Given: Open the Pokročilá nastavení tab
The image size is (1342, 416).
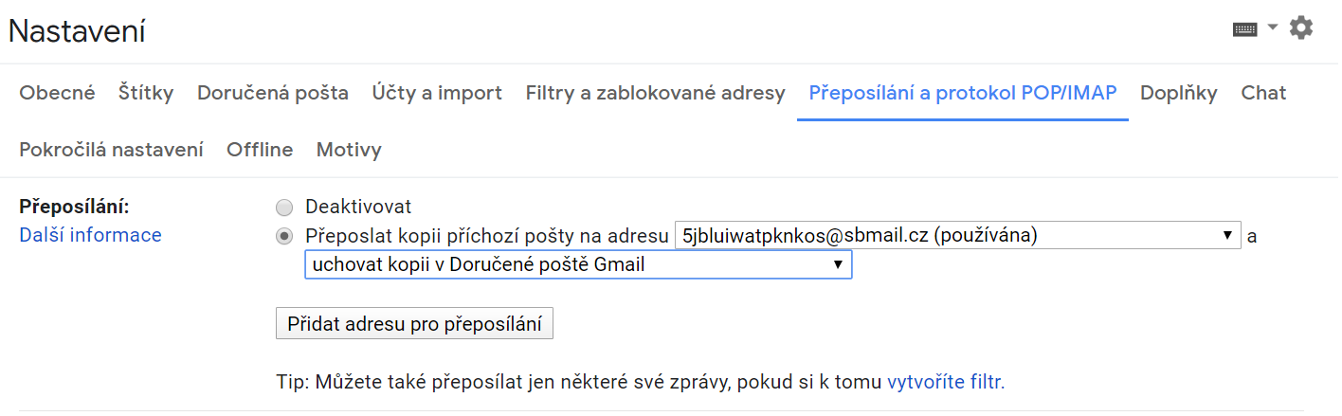Looking at the screenshot, I should point(111,150).
